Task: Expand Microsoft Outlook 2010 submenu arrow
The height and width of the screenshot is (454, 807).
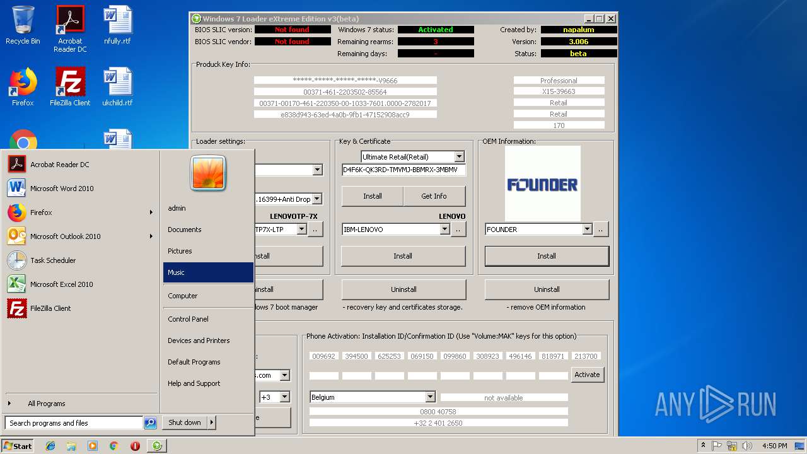Action: pos(151,236)
